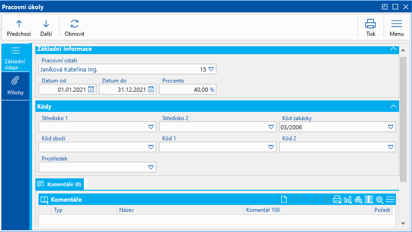Open Přílohy attachments sidebar tab
This screenshot has width=412, height=232.
(15, 86)
